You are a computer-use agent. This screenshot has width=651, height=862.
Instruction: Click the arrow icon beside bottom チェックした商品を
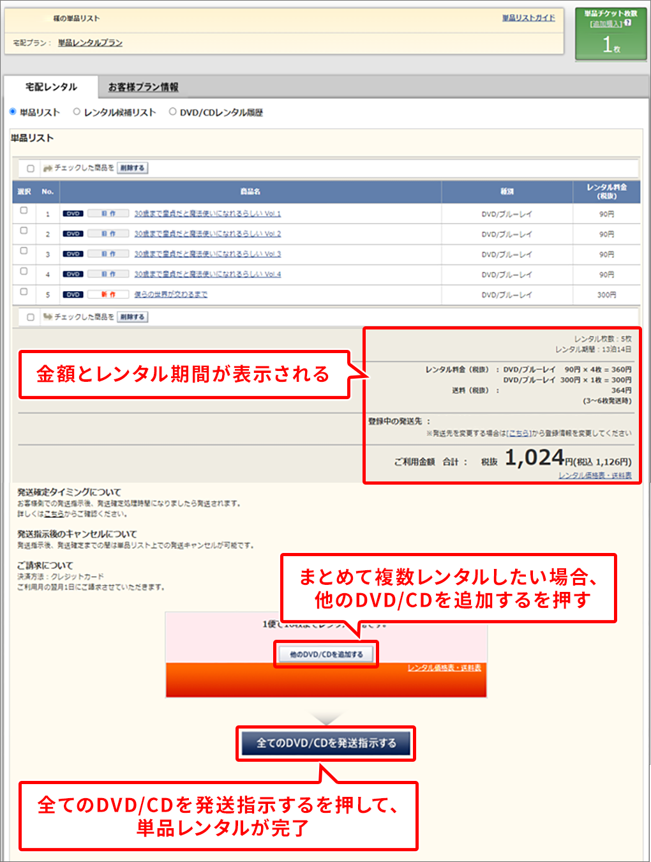tap(47, 317)
